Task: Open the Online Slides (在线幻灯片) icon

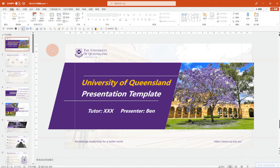Action: (34, 15)
